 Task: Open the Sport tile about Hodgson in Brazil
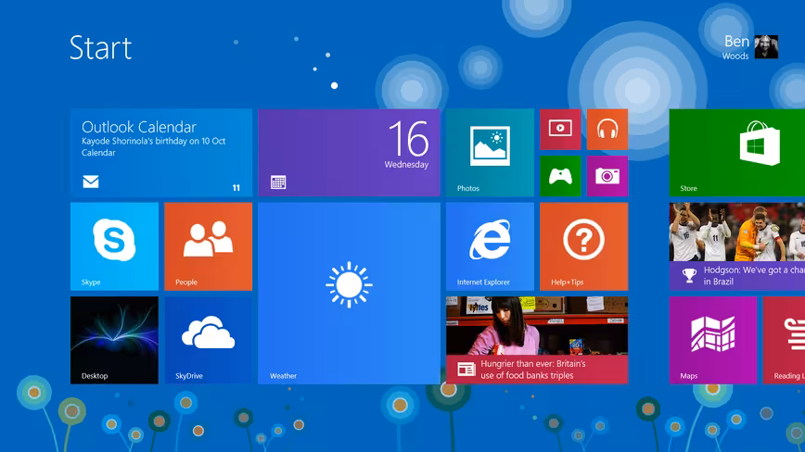coord(737,246)
